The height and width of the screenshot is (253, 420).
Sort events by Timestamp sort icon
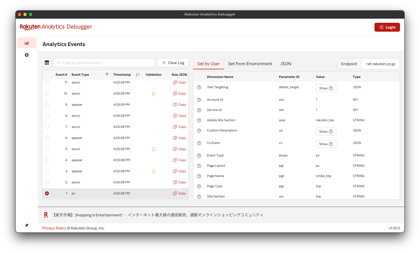(x=137, y=75)
